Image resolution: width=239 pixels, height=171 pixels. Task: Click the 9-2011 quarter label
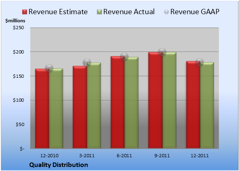(162, 156)
